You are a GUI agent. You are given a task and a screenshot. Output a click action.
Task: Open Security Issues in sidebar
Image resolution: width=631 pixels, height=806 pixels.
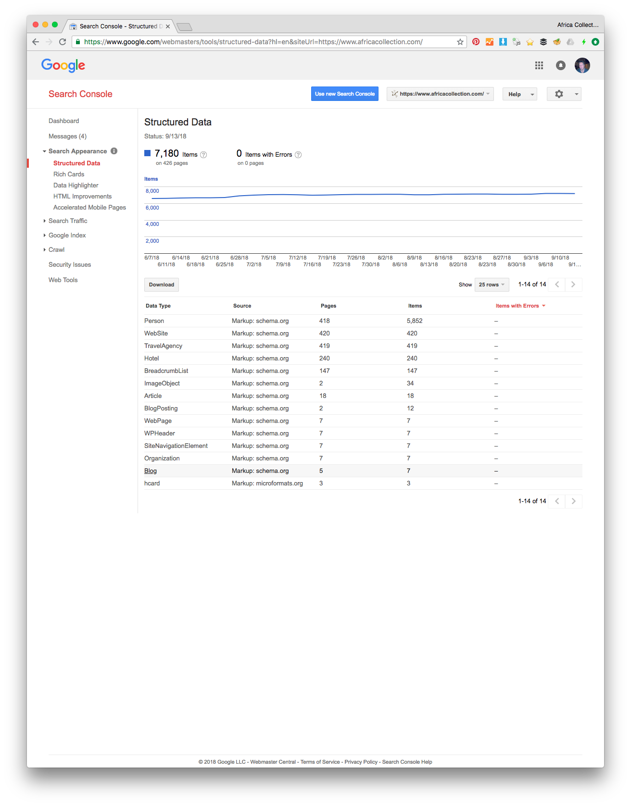click(70, 265)
